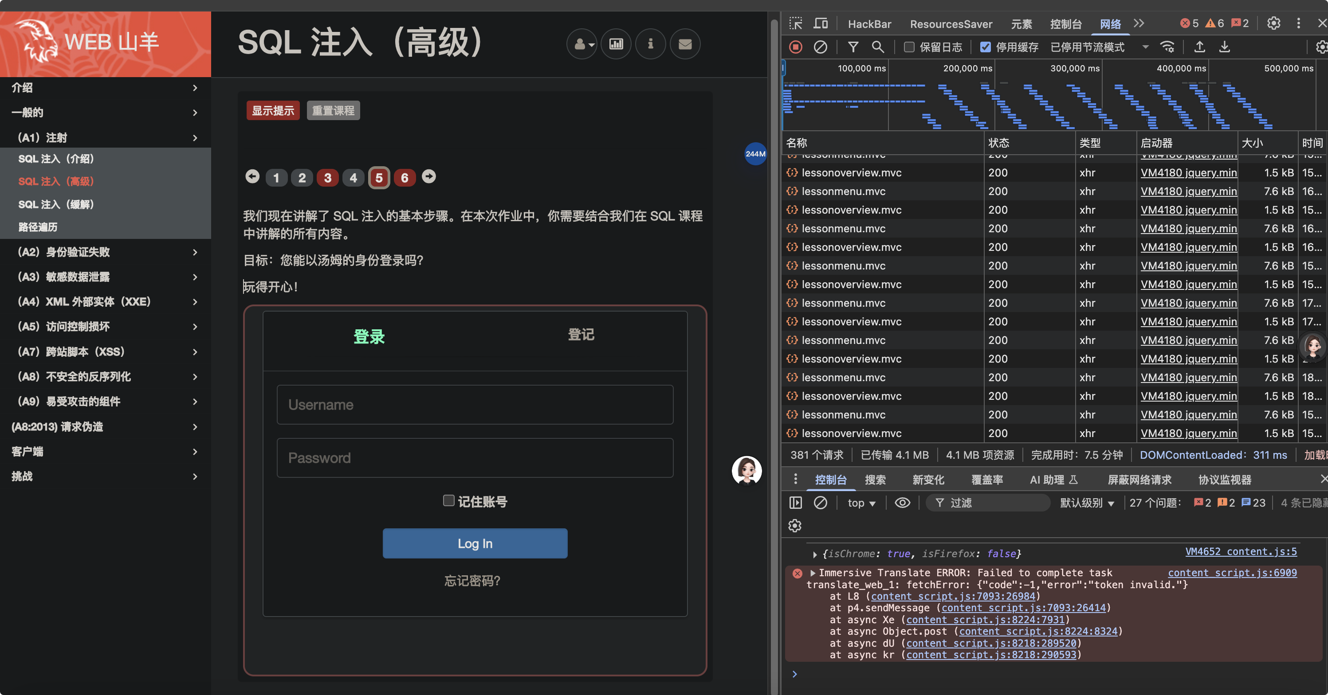Show more DevTools tabs chevron

[x=1139, y=23]
